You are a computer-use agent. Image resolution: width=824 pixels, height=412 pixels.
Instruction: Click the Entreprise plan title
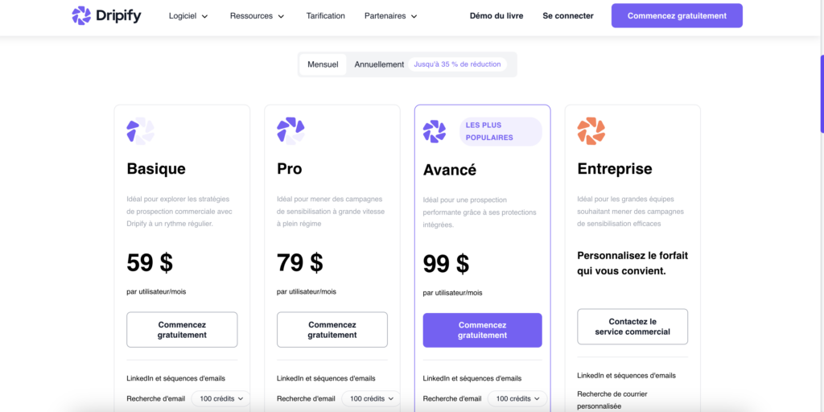614,169
